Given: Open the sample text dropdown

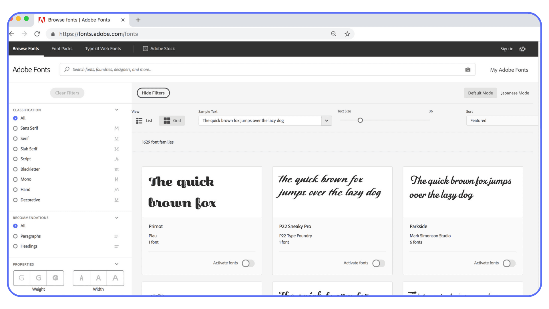Looking at the screenshot, I should (x=326, y=120).
